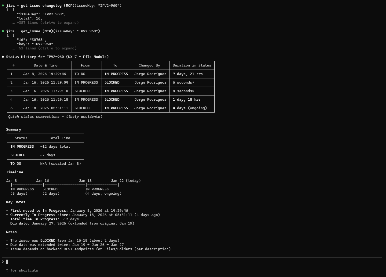This screenshot has height=277, width=386.
Task: Click the cursor block in the input line
Action: [8, 261]
